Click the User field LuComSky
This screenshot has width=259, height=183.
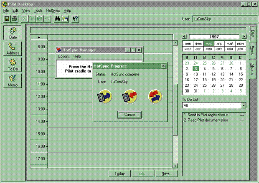tap(225, 19)
